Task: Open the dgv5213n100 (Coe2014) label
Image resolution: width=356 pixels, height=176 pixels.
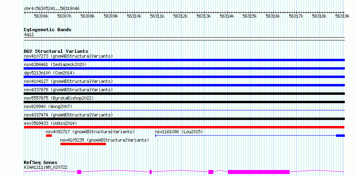Action: 49,73
